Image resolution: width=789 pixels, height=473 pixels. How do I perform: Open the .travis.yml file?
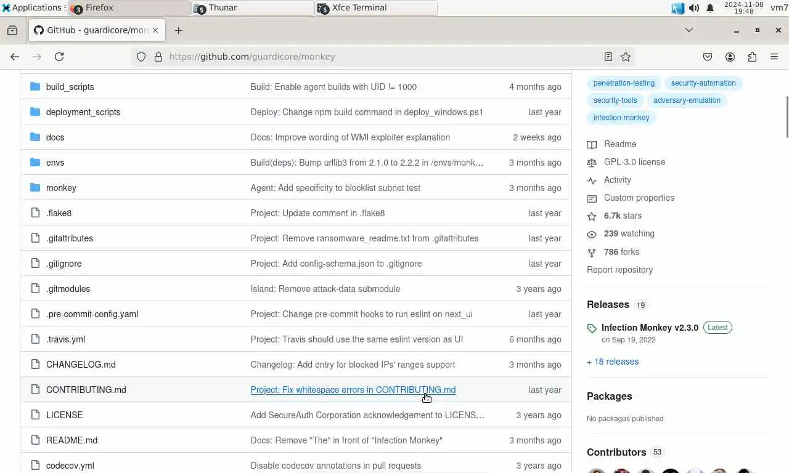pyautogui.click(x=65, y=339)
